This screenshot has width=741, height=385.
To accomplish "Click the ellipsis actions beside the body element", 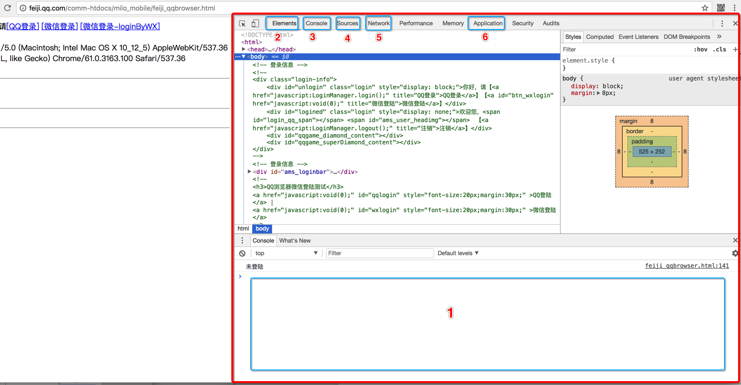I will point(238,57).
